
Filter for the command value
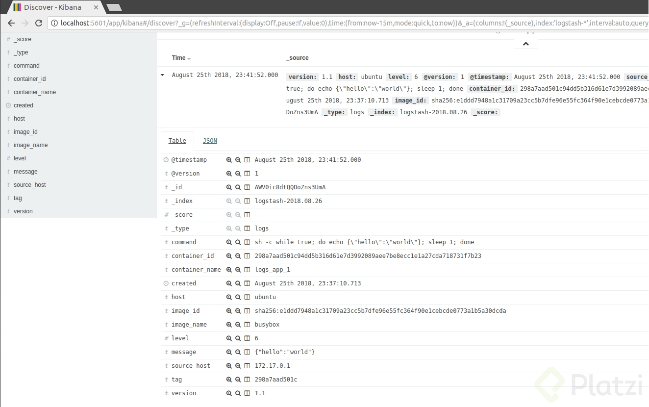click(x=229, y=242)
